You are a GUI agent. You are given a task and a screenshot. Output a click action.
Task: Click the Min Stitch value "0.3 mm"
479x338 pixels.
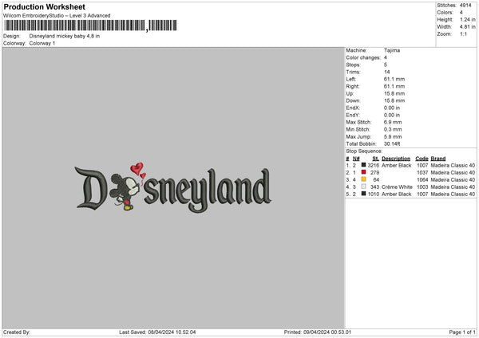(x=393, y=129)
